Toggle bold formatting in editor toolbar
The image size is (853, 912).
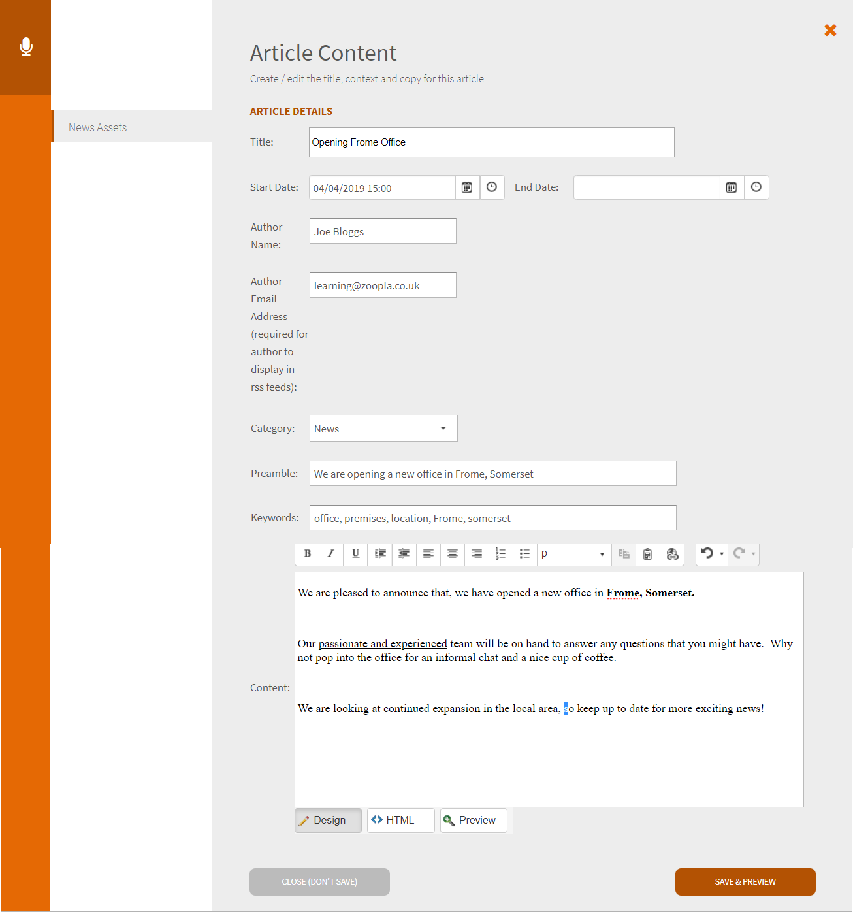tap(307, 554)
